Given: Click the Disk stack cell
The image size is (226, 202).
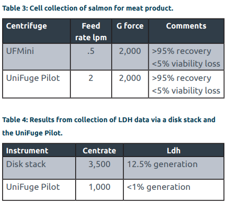Looking at the screenshot, I should [39, 168].
